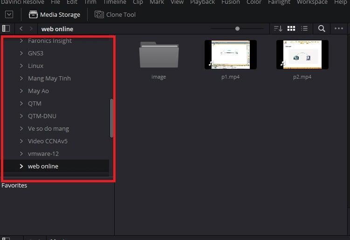Viewport: 350px width, 240px height.
Task: Click the Media Storage panel icon
Action: click(x=34, y=14)
